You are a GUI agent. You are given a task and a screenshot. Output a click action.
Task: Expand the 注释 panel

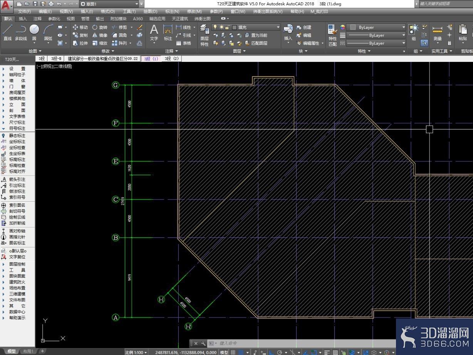tap(171, 51)
